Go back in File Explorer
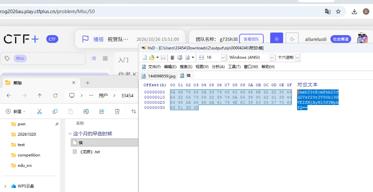 point(9,95)
